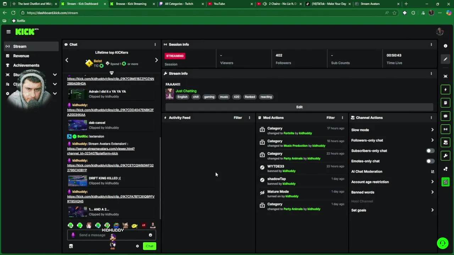Reload the page with browser refresh button
This screenshot has height=255, width=454.
point(13,13)
